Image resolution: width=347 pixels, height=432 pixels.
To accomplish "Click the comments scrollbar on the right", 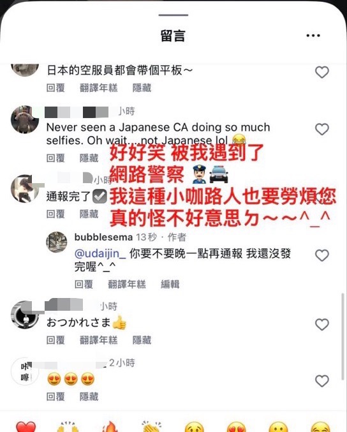I will [x=343, y=336].
